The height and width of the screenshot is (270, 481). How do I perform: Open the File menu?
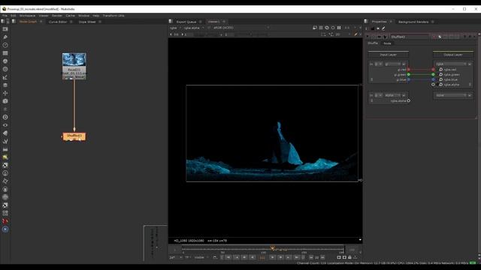5,16
